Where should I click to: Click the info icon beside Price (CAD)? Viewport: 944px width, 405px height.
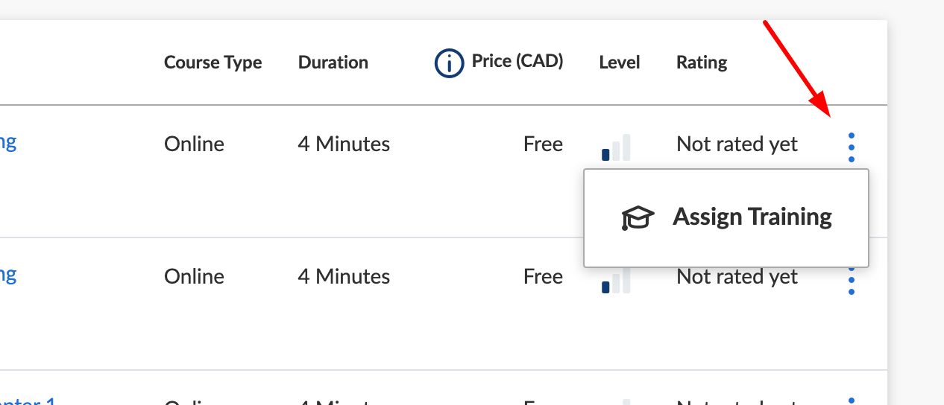pyautogui.click(x=449, y=64)
